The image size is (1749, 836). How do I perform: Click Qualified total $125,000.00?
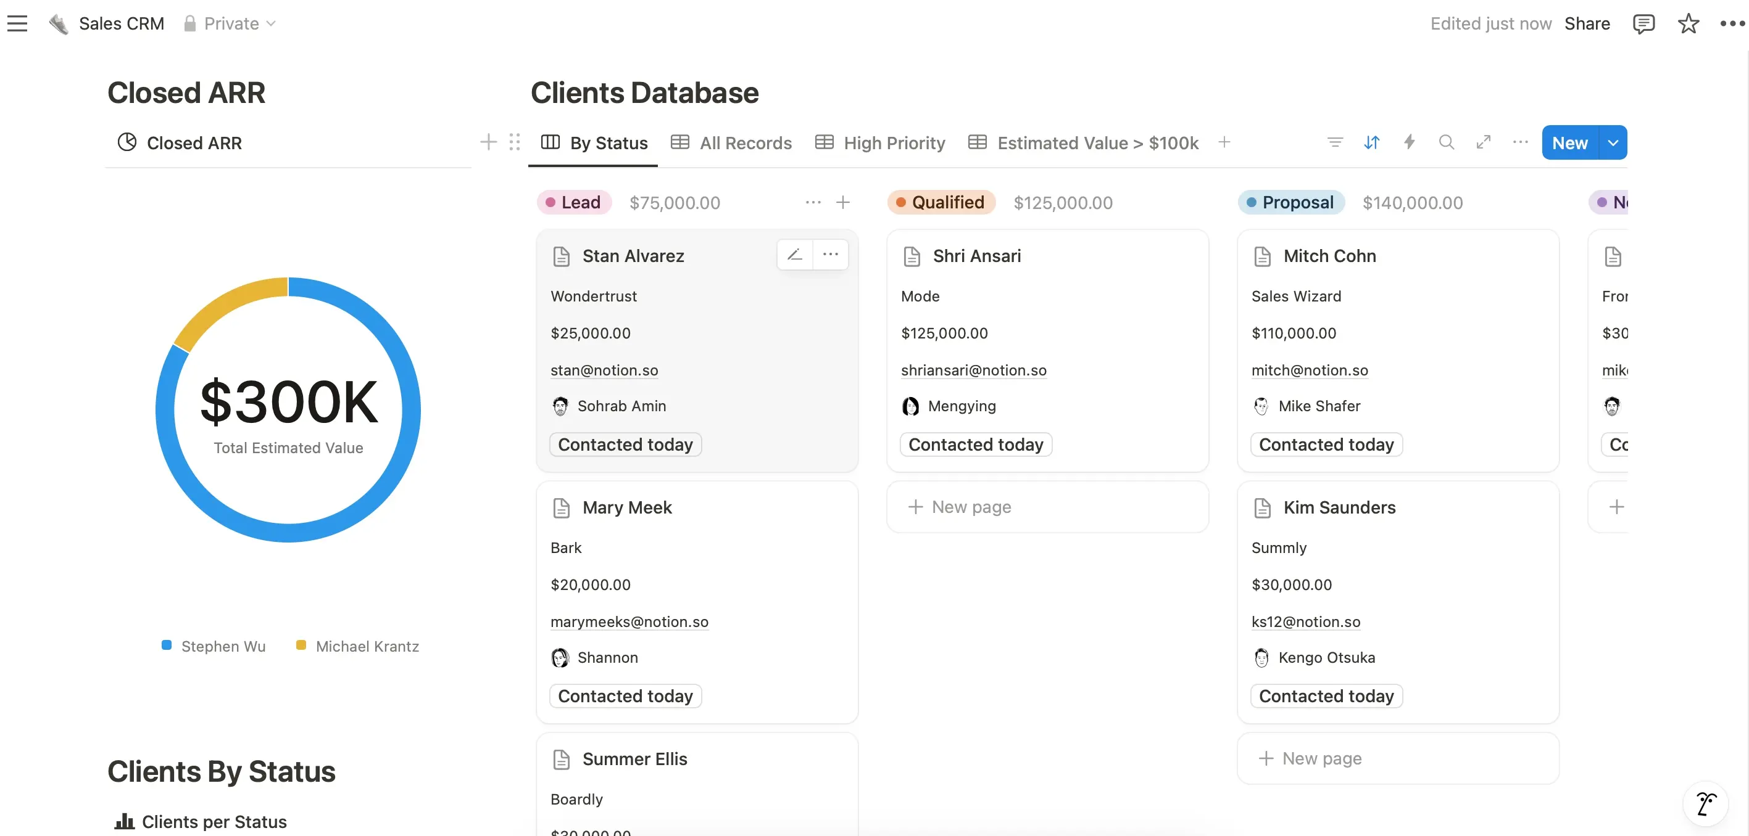(1063, 202)
